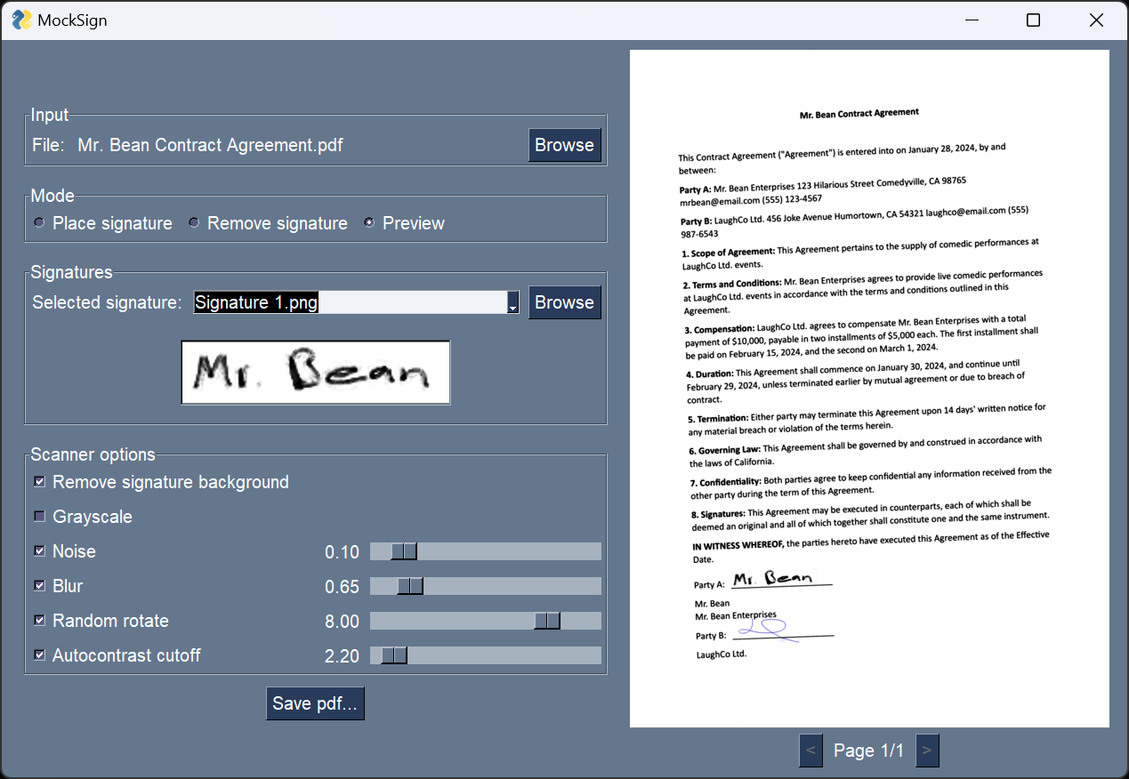Image resolution: width=1129 pixels, height=779 pixels.
Task: Close the MockSign window
Action: point(1096,20)
